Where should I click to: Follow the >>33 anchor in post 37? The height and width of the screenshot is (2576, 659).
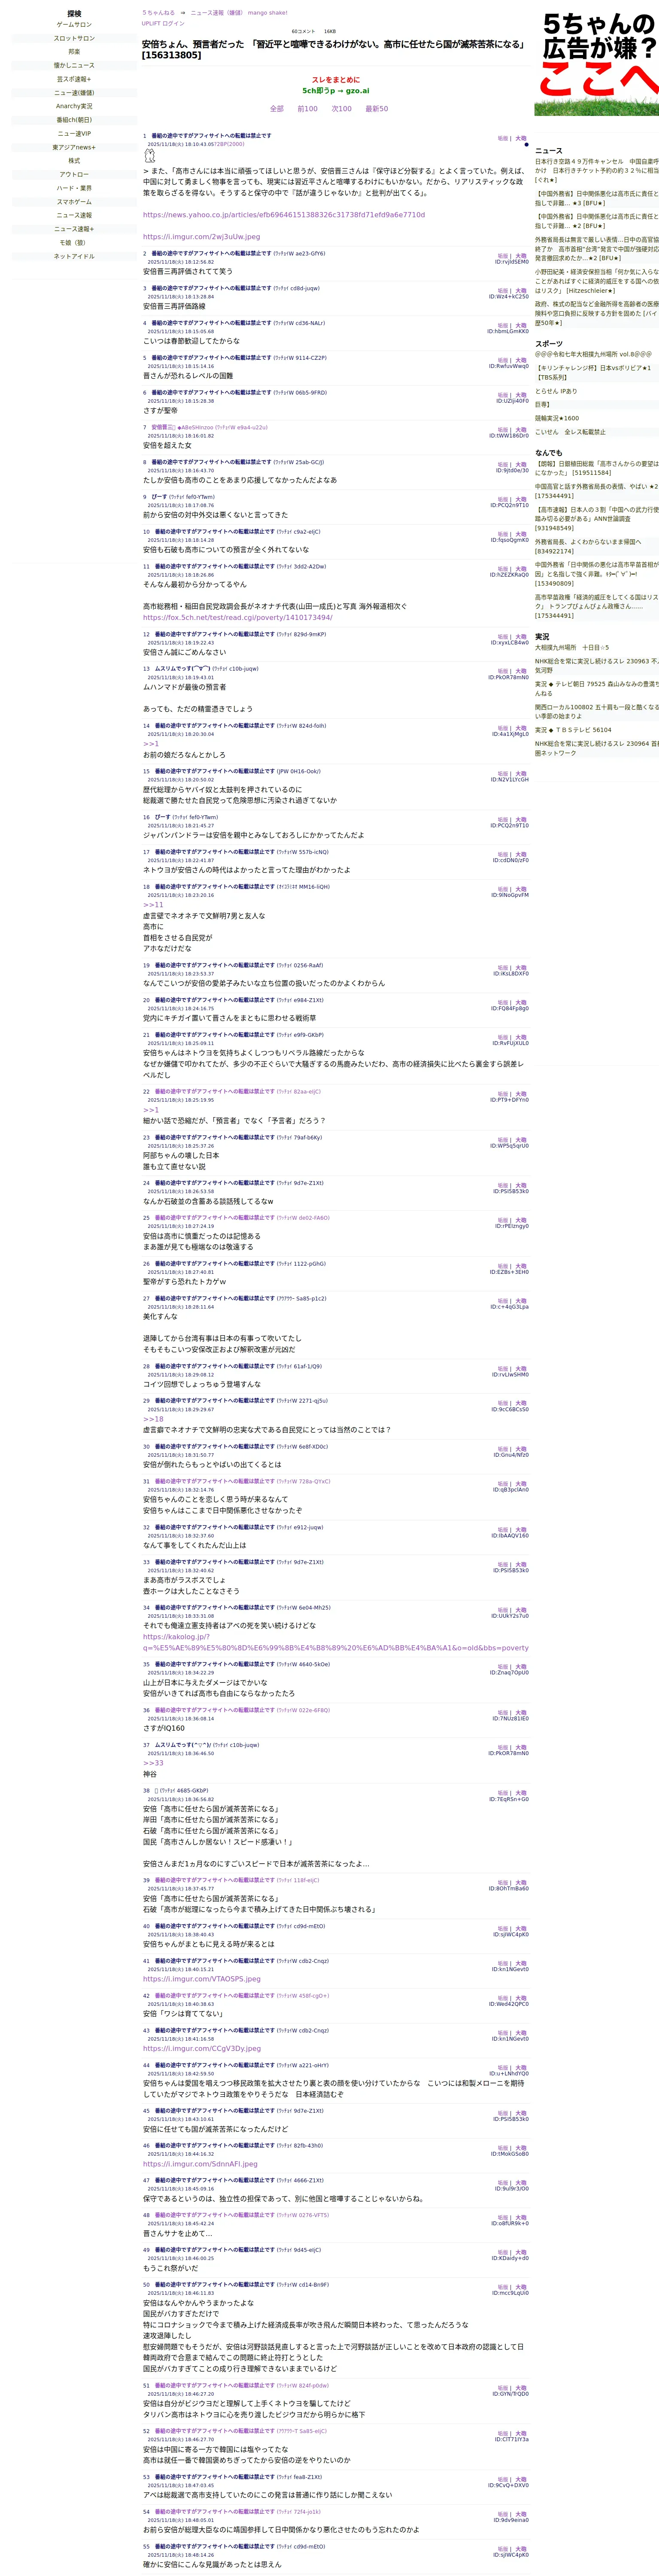[153, 1763]
